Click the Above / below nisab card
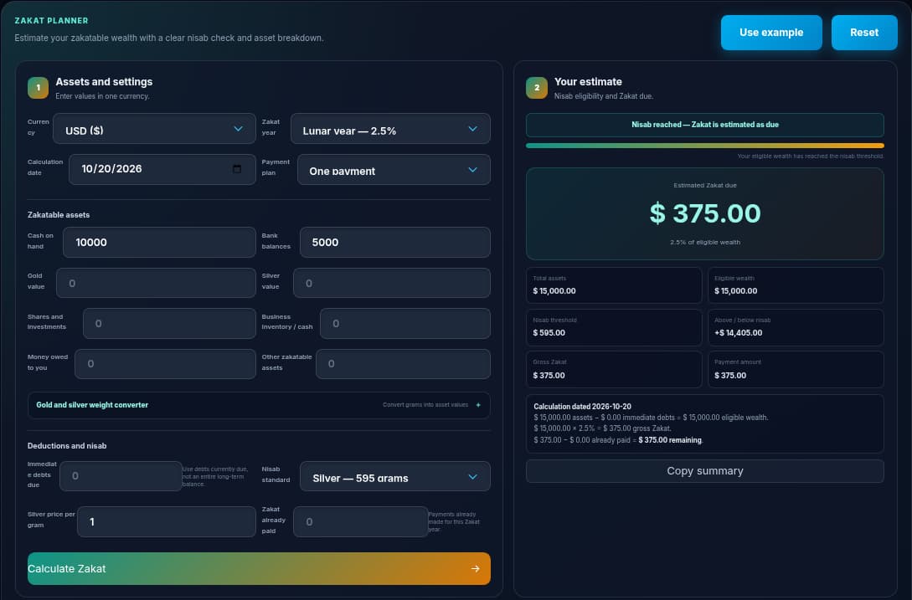The height and width of the screenshot is (600, 912). [x=796, y=327]
